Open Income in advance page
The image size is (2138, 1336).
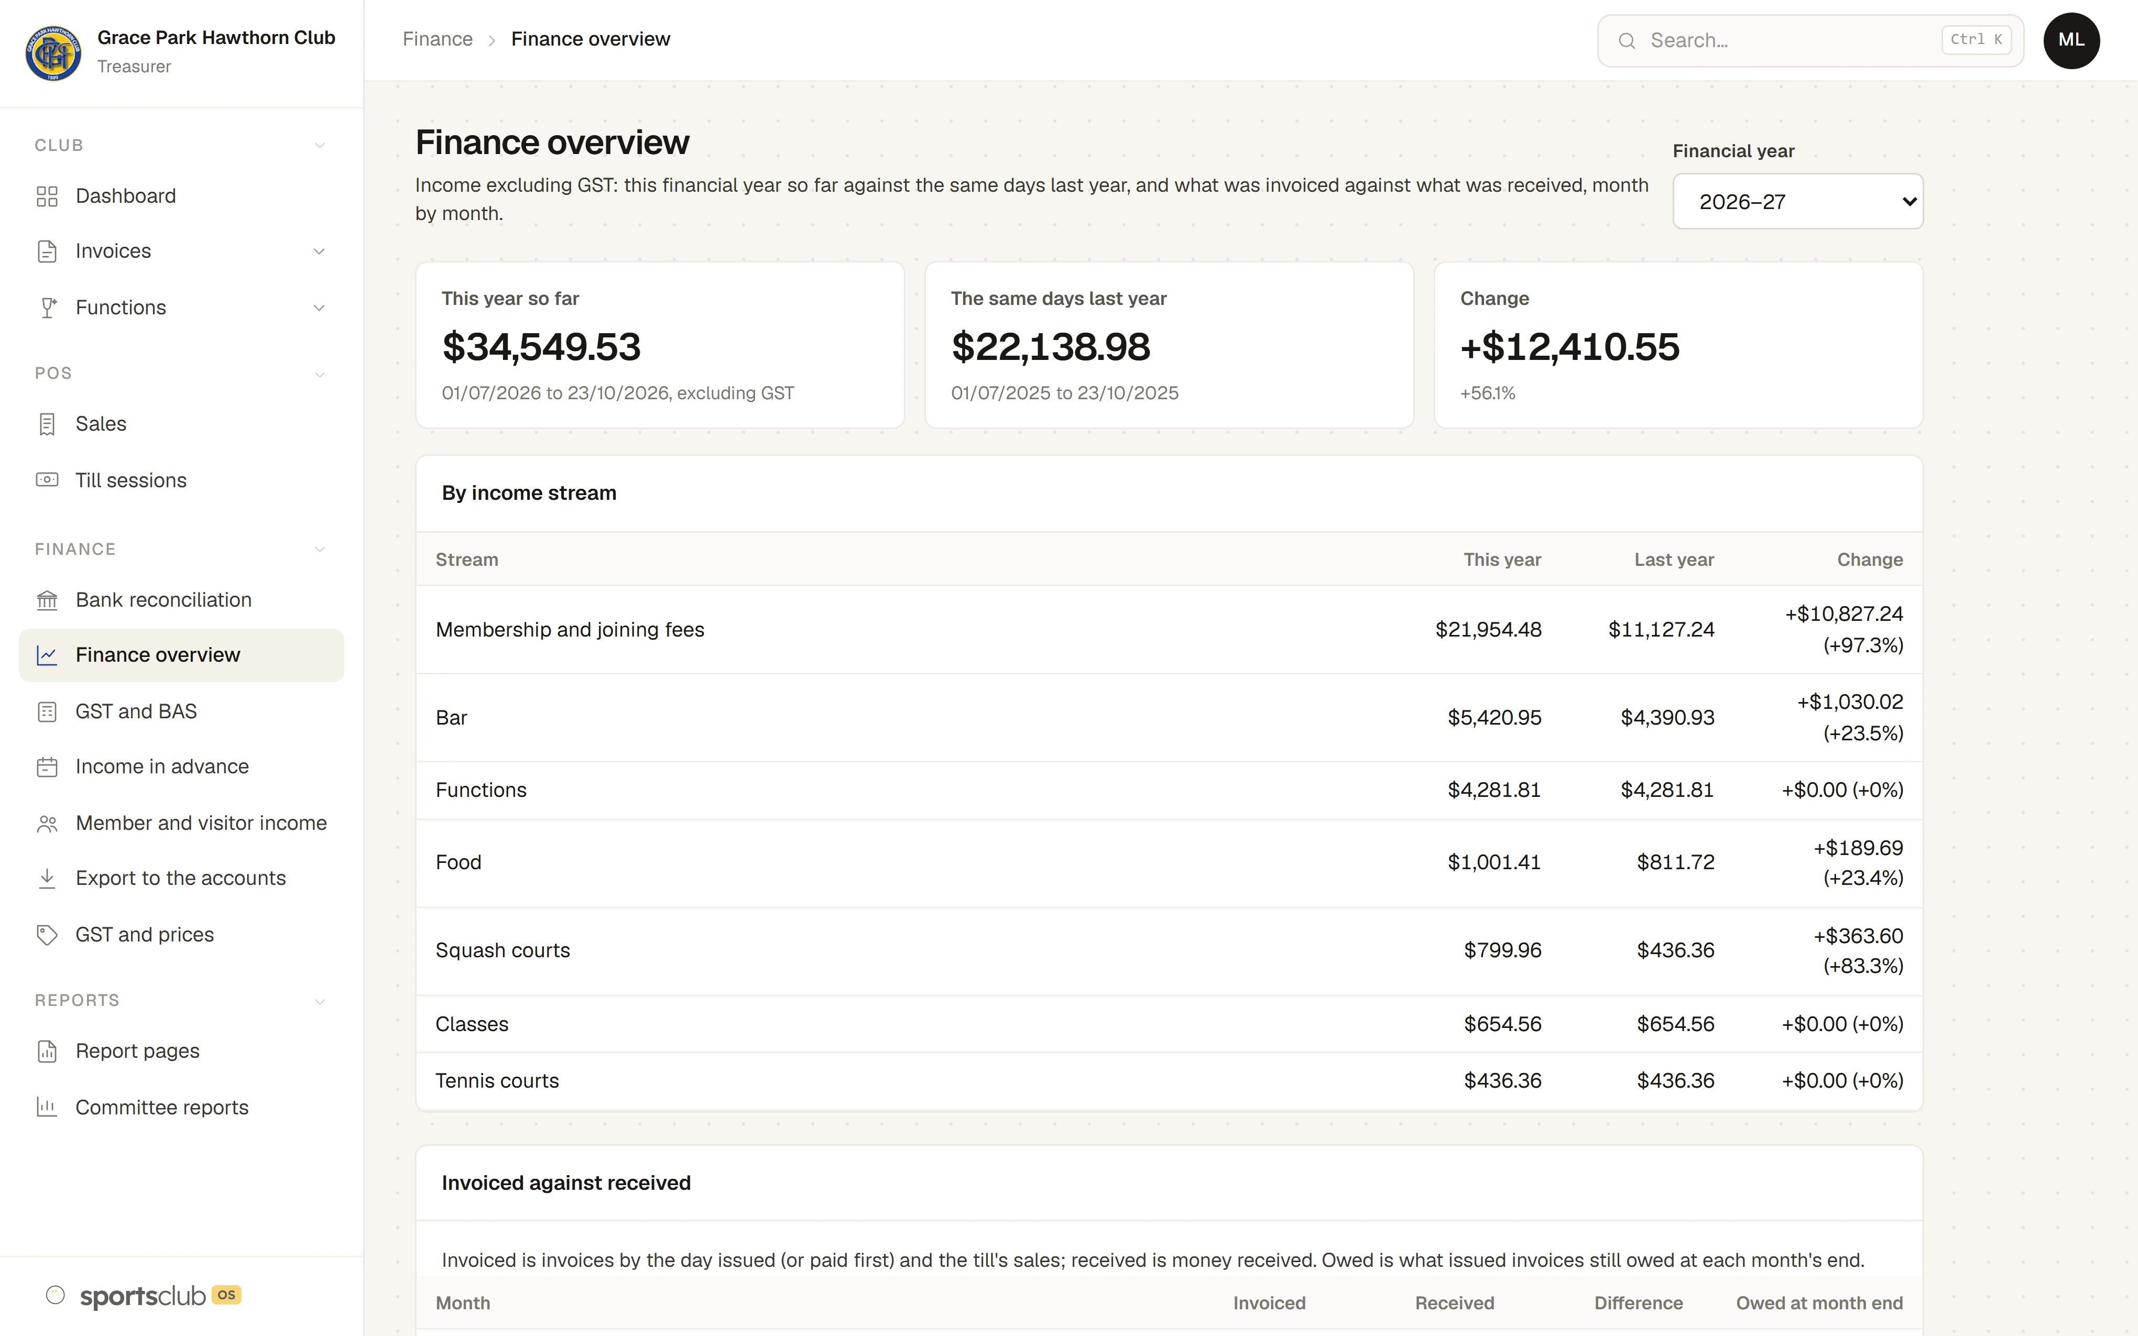[x=181, y=767]
